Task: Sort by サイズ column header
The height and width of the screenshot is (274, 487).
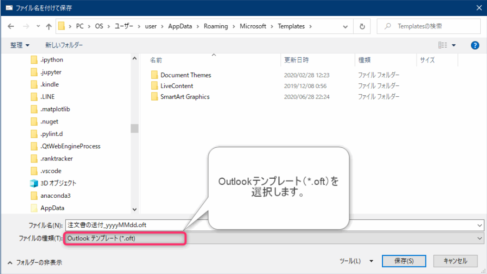Action: 427,60
